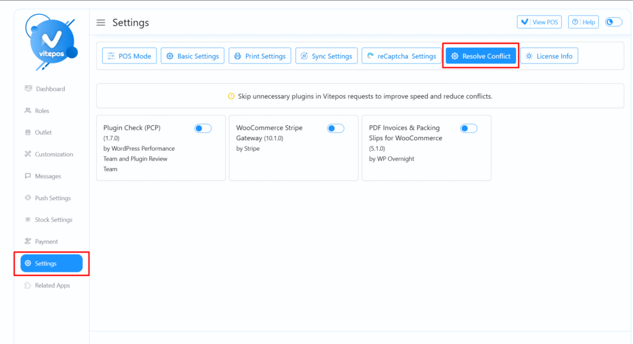Open the POS Mode tab

(129, 56)
